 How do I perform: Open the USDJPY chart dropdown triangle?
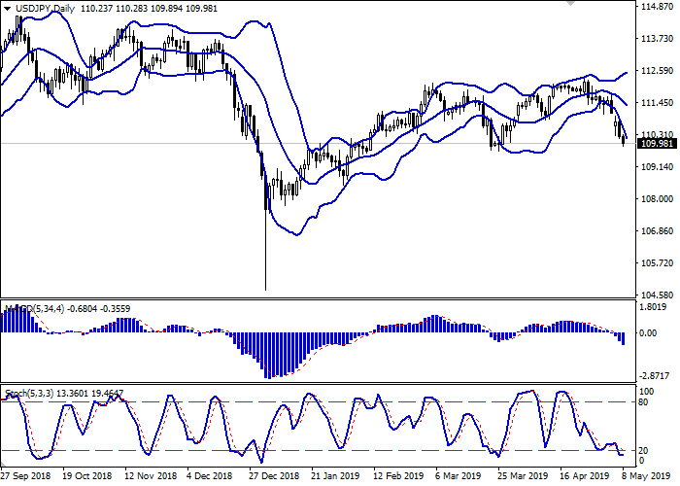[7, 9]
